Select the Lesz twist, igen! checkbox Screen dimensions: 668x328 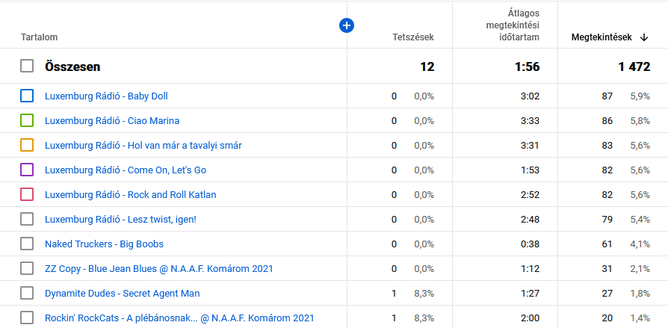pos(27,219)
